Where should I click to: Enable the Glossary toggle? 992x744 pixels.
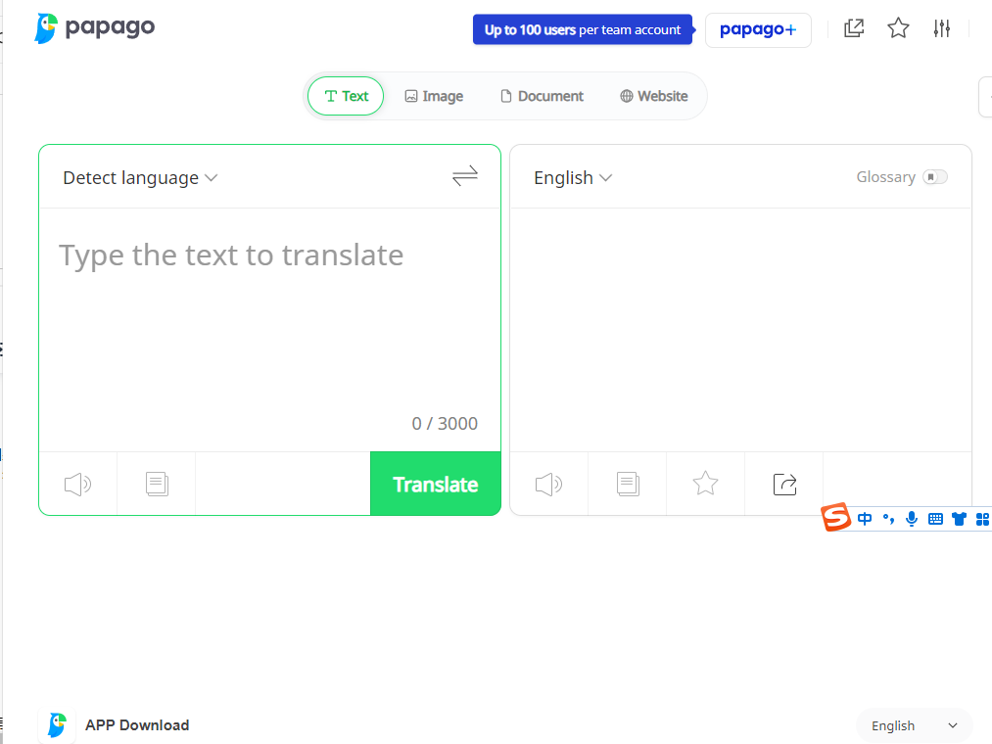coord(935,177)
